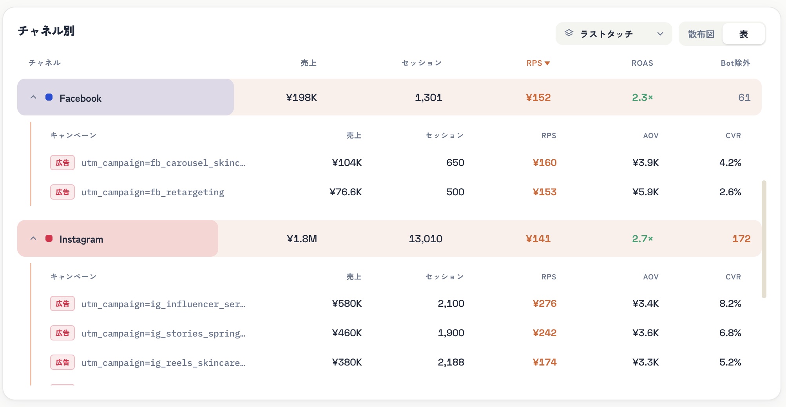
Task: Select the Instagram channel name
Action: (x=81, y=240)
